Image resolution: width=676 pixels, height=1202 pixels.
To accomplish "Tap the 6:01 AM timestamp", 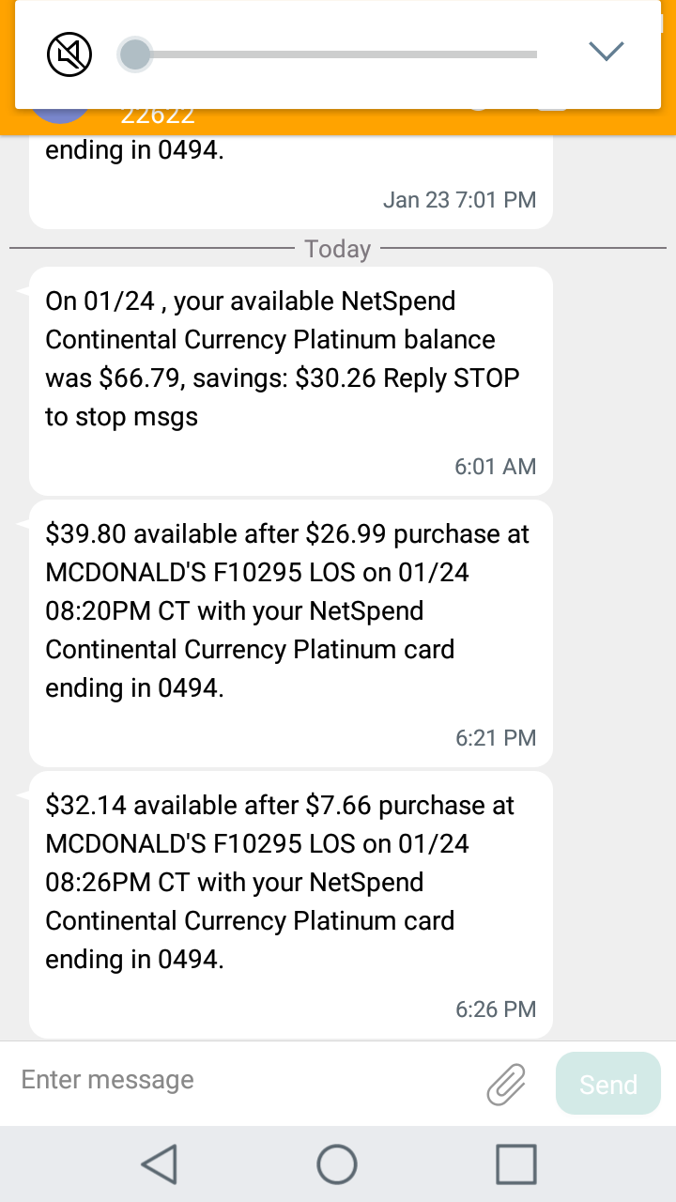I will coord(496,467).
